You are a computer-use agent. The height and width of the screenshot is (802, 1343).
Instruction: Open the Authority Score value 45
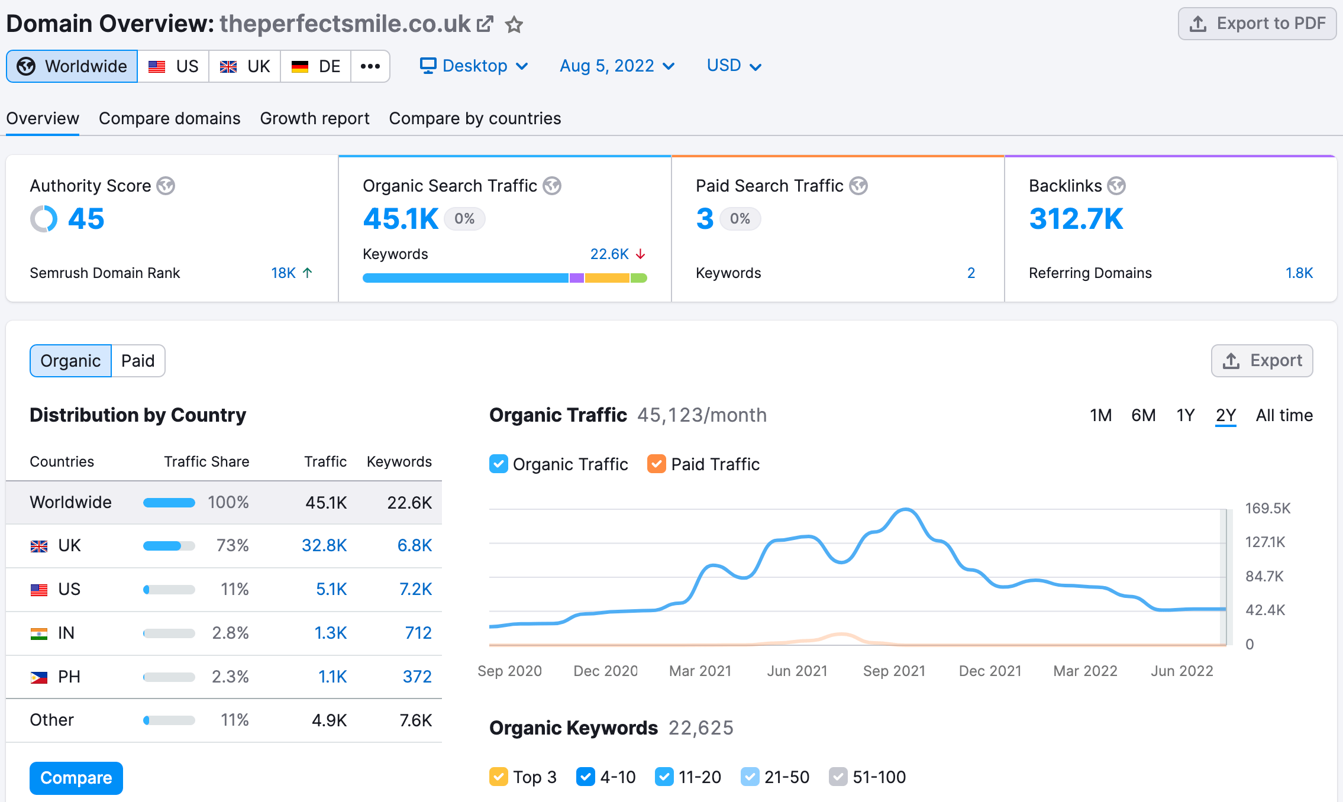click(86, 219)
